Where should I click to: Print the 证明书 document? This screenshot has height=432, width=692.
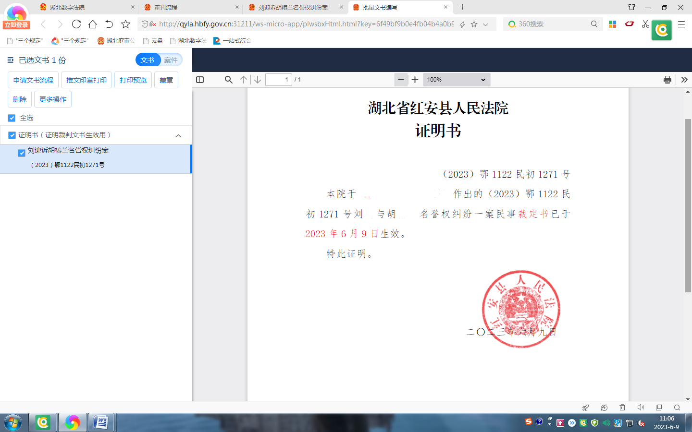[x=667, y=80]
